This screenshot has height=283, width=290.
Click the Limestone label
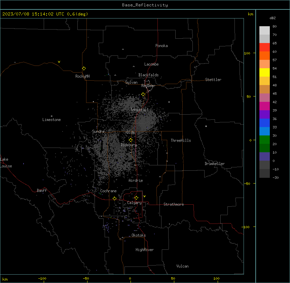click(x=51, y=120)
